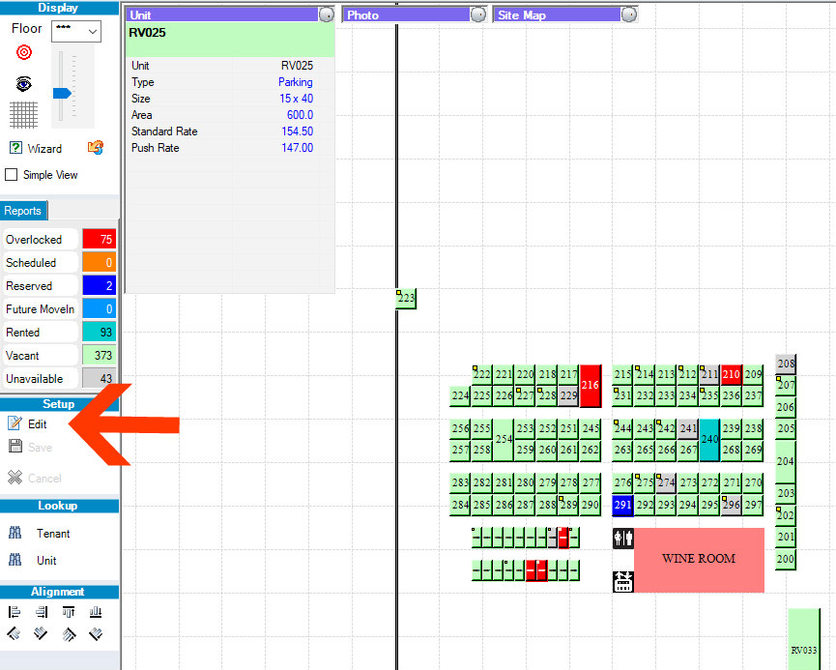Click the Scheduled orange count swatch
Viewport: 836px width, 670px height.
pos(100,262)
